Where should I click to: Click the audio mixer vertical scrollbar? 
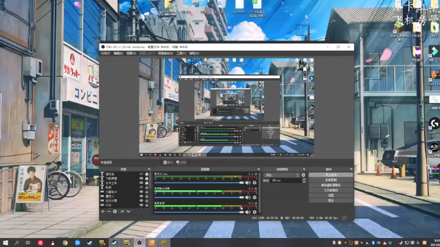coord(260,193)
